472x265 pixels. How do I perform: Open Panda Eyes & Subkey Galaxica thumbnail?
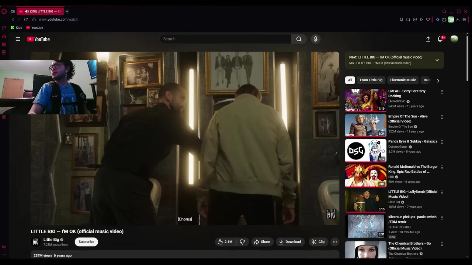[x=366, y=151]
